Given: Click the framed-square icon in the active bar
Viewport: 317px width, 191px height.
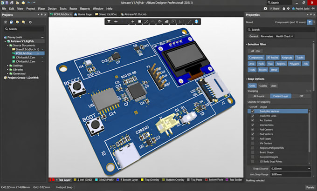Looking at the screenshot, I should pyautogui.click(x=173, y=21).
